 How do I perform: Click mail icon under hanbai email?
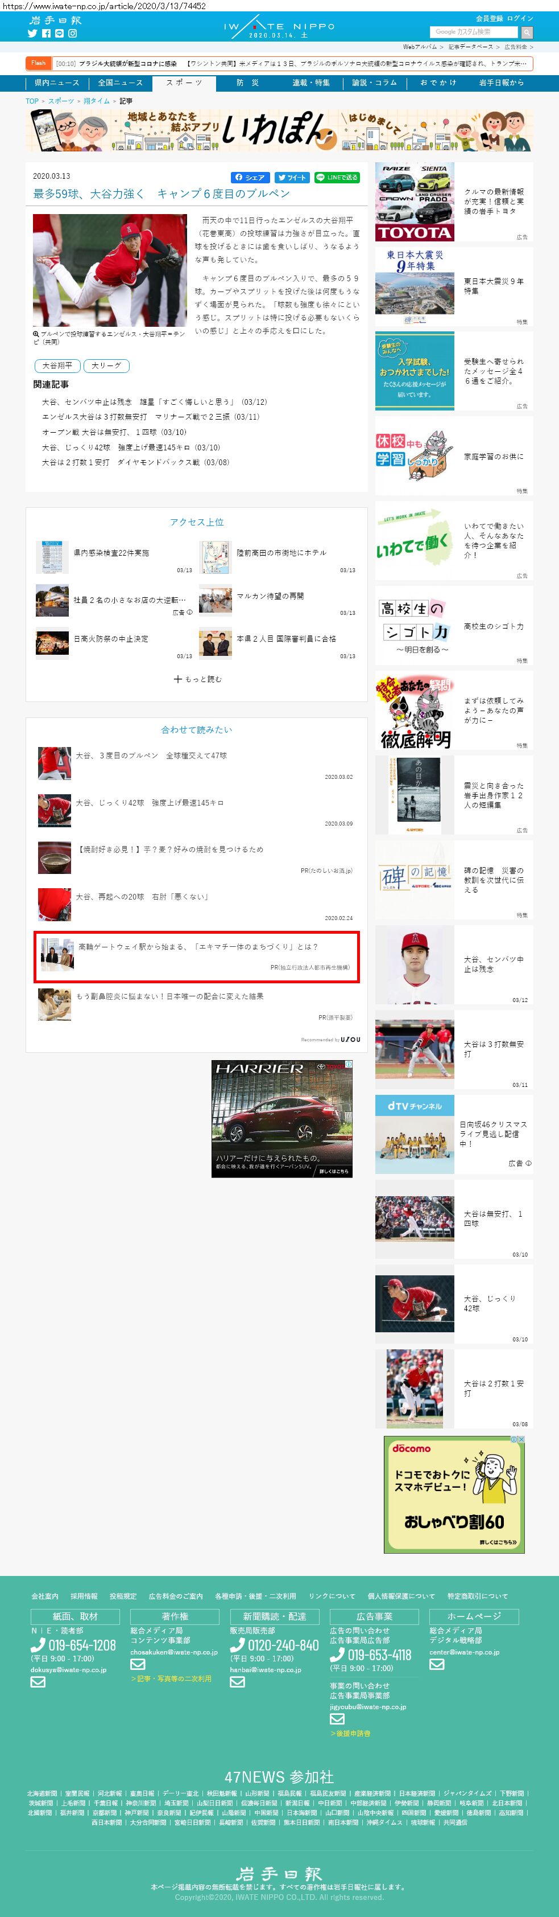[x=237, y=1681]
